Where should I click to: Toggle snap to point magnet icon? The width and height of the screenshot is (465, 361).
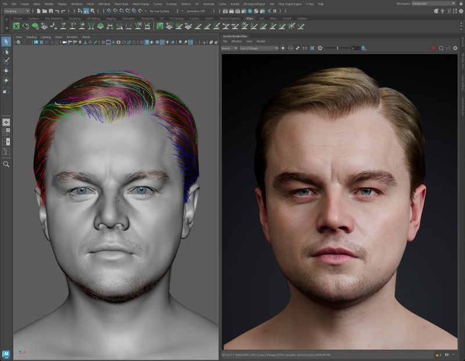coord(121,11)
